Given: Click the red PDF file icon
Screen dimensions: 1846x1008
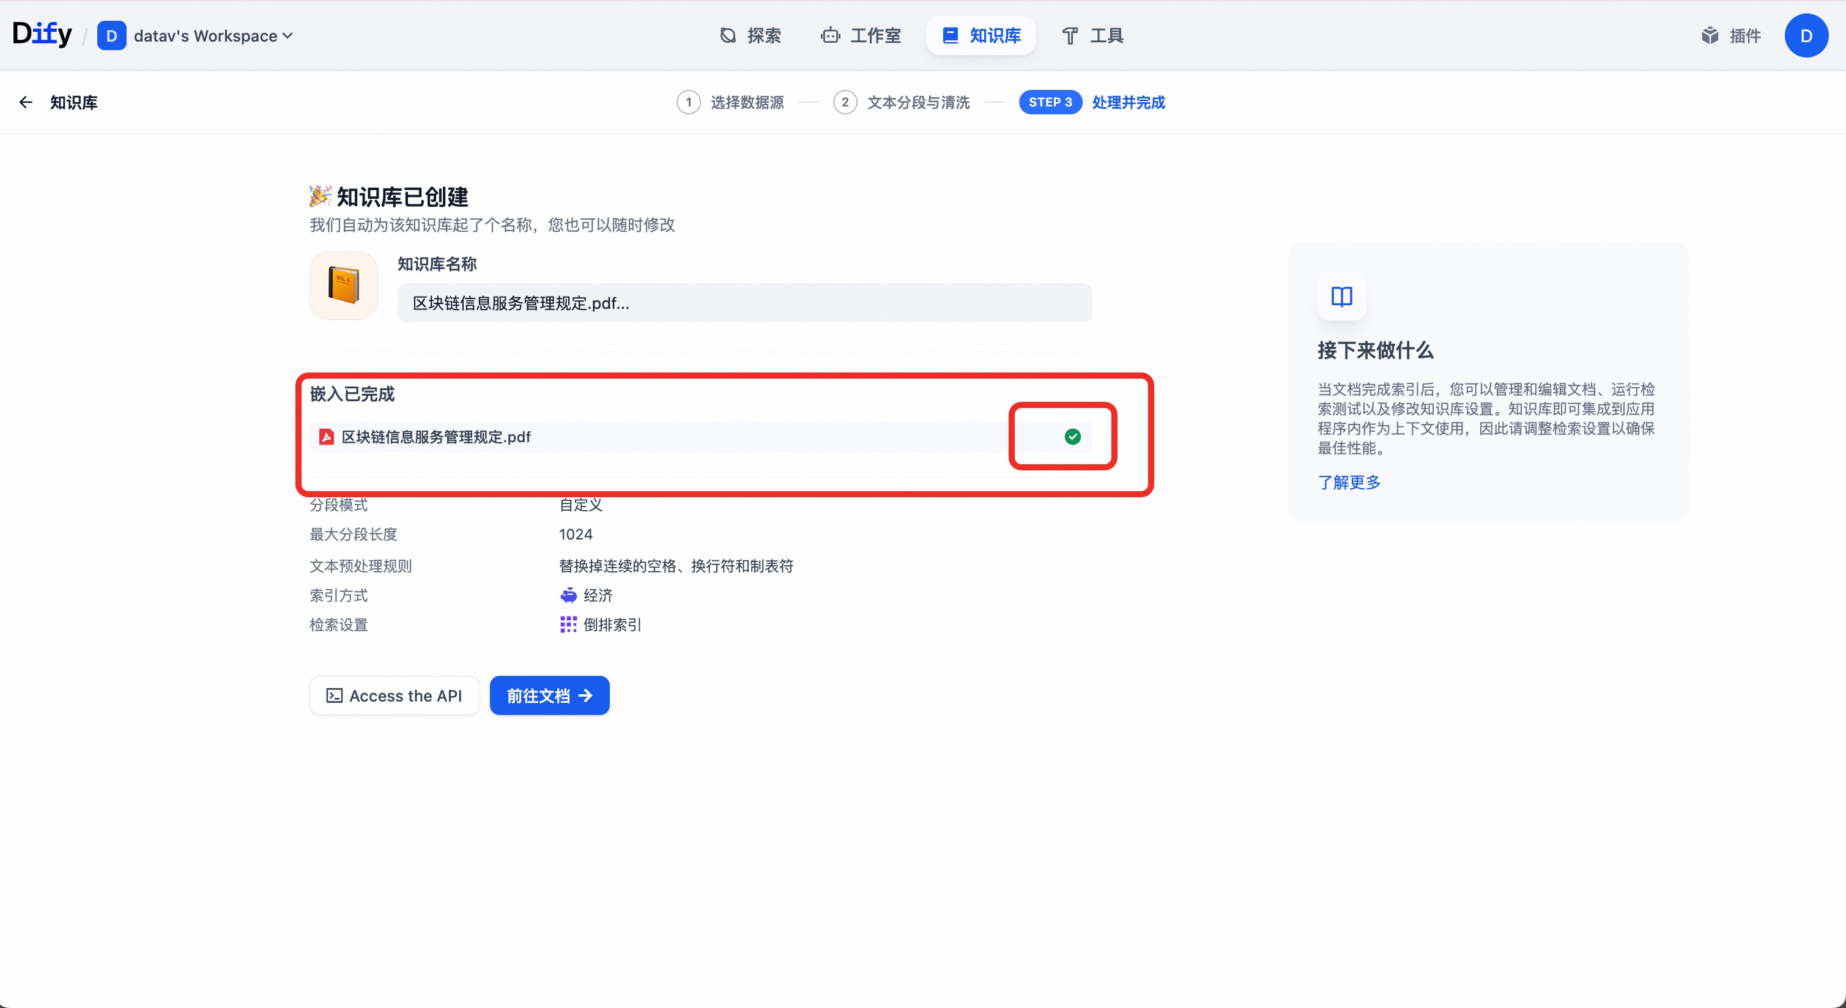Looking at the screenshot, I should click(x=326, y=437).
